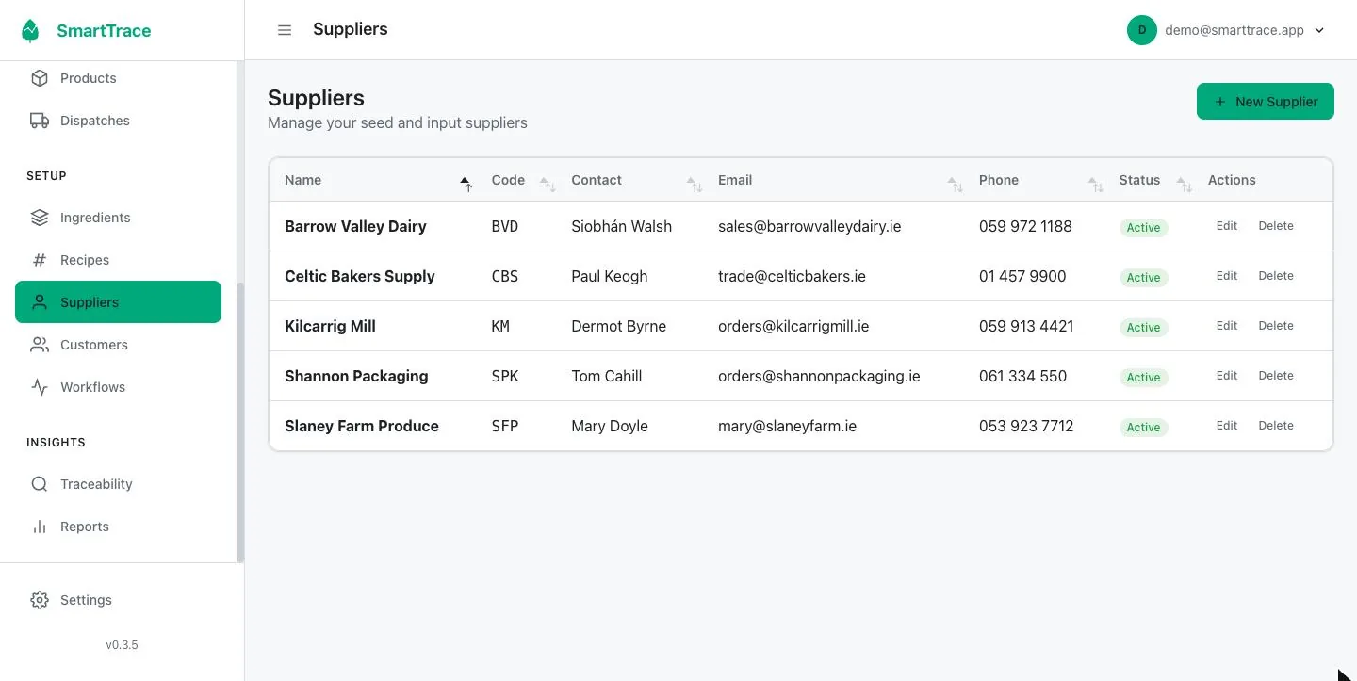Expand the account dropdown chevron
The height and width of the screenshot is (681, 1357).
pos(1319,30)
